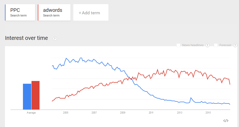Screen dimensions: 239x127
Task: Click the embed code icon below chart
Action: pyautogui.click(x=226, y=121)
